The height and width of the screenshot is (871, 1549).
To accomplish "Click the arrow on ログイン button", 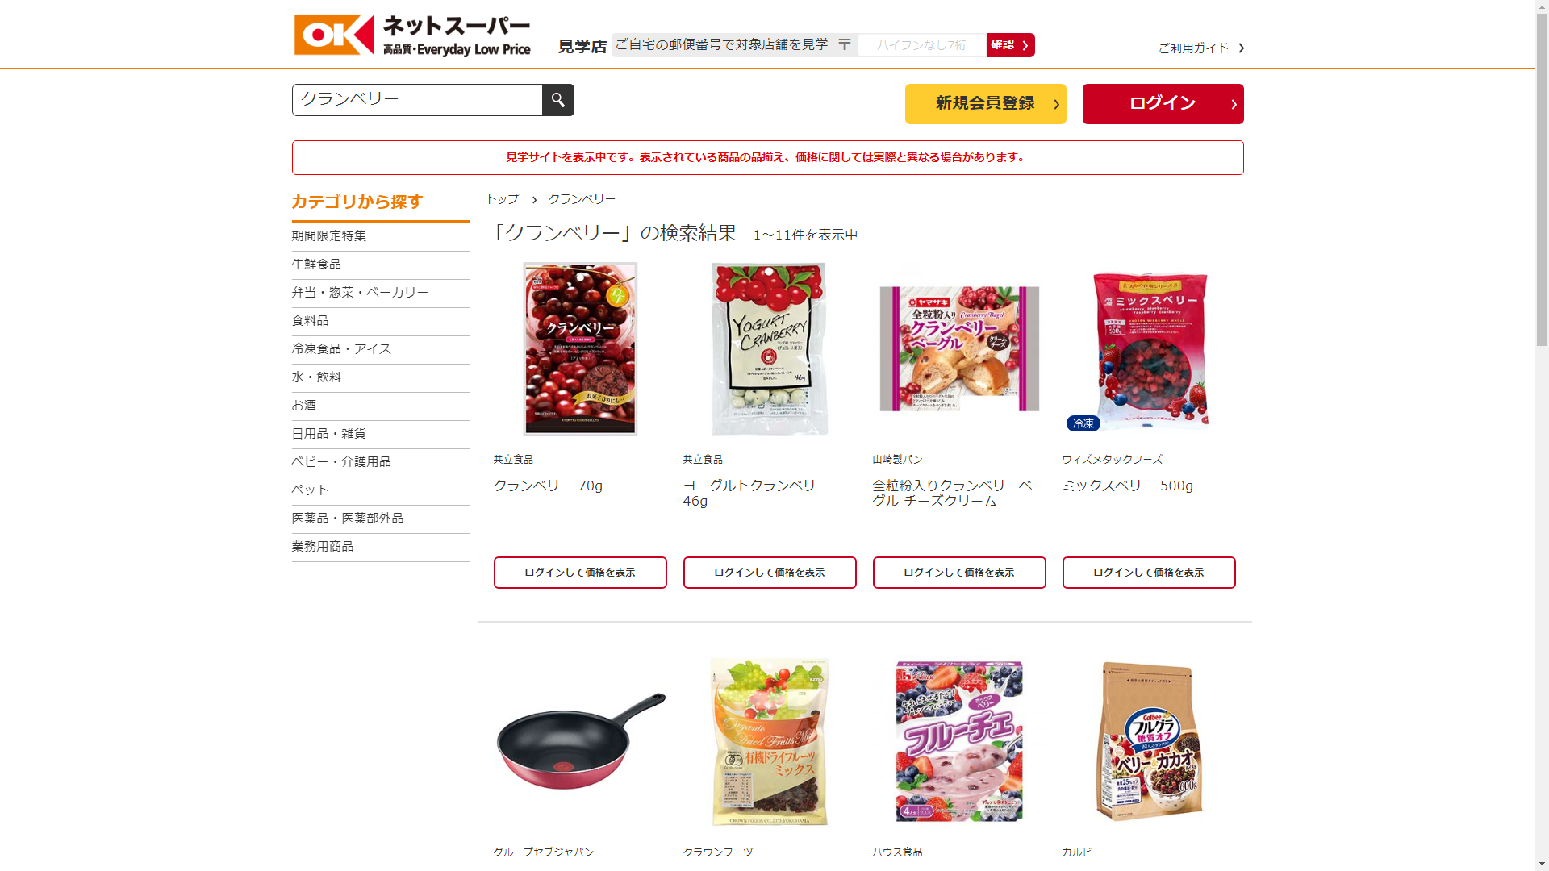I will [x=1234, y=104].
